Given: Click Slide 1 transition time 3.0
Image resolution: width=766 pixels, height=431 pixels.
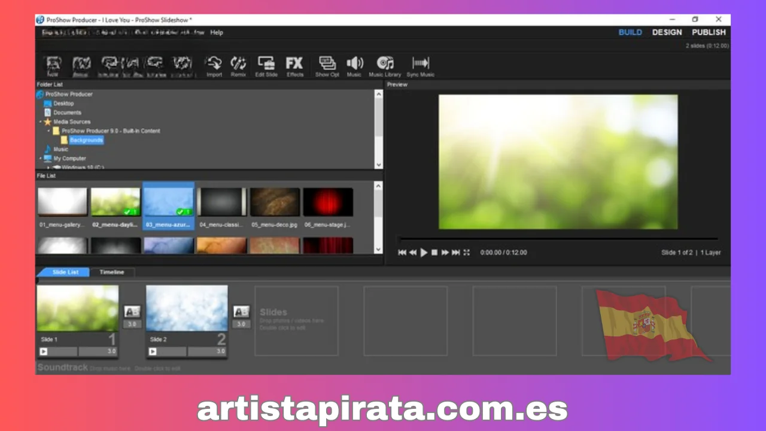Looking at the screenshot, I should (132, 324).
